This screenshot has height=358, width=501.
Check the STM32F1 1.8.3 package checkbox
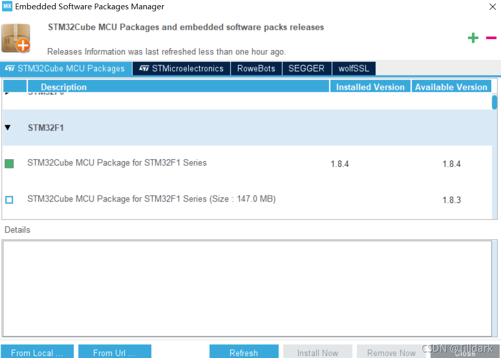point(9,199)
